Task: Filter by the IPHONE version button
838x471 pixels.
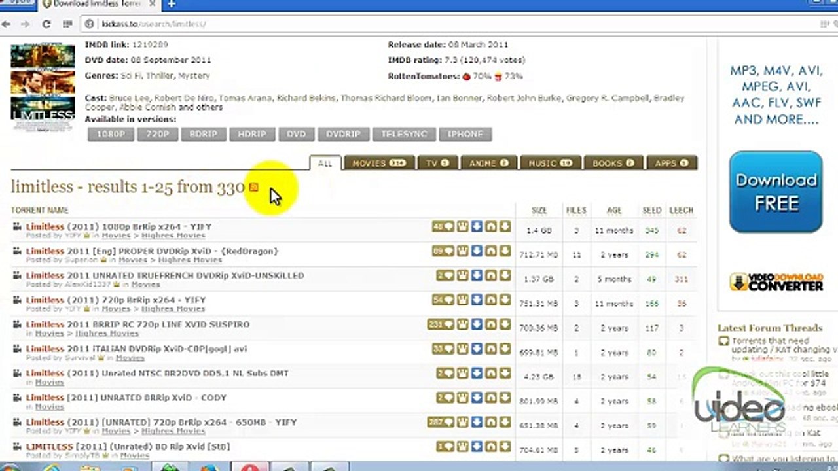Action: point(465,134)
